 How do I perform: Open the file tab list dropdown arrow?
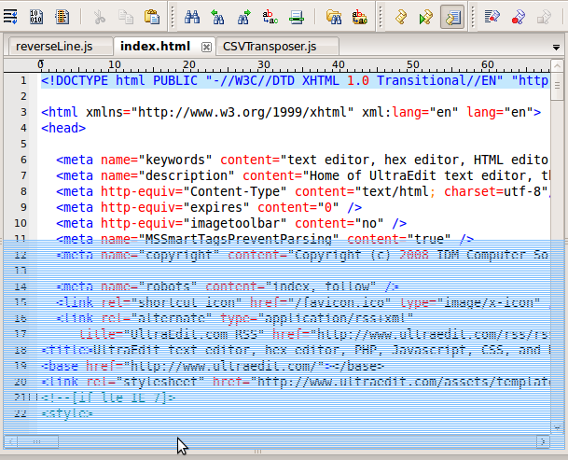coord(557,48)
